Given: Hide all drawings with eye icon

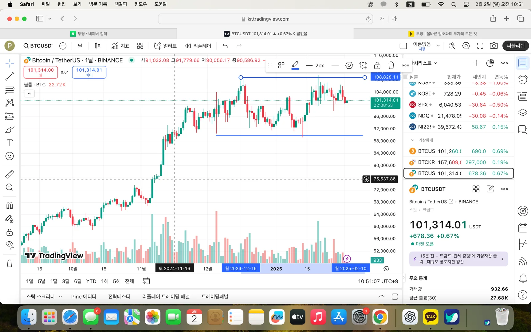Looking at the screenshot, I should pos(10,245).
